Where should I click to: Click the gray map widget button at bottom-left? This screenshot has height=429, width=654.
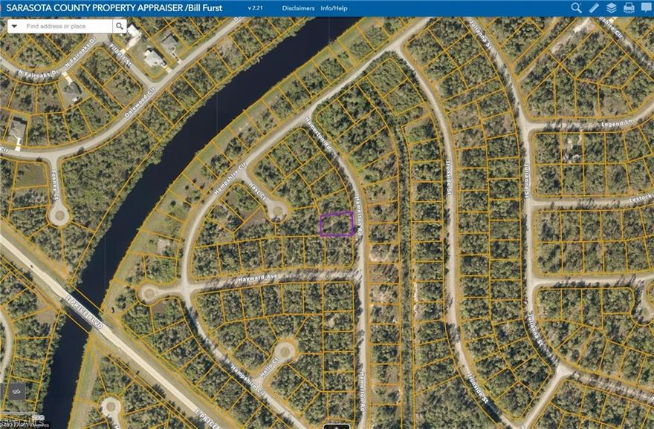(16, 392)
